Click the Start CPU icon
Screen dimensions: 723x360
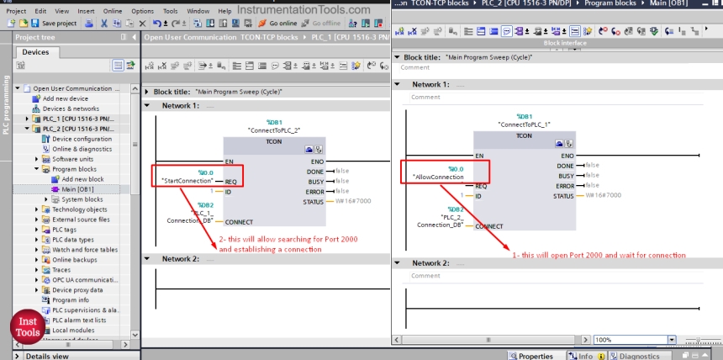pos(366,23)
